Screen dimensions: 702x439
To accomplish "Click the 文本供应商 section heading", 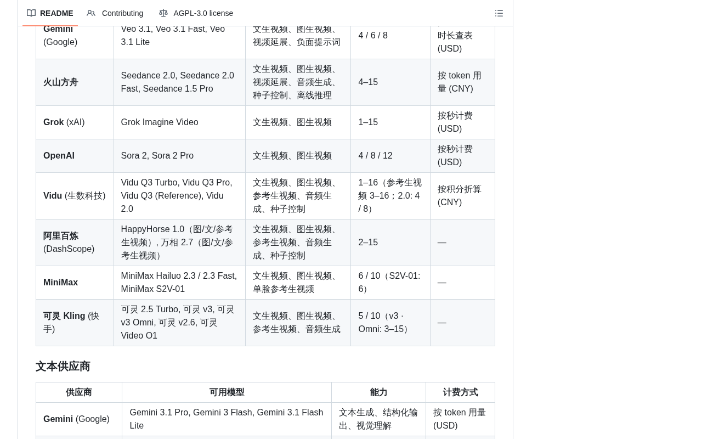I will click(63, 366).
